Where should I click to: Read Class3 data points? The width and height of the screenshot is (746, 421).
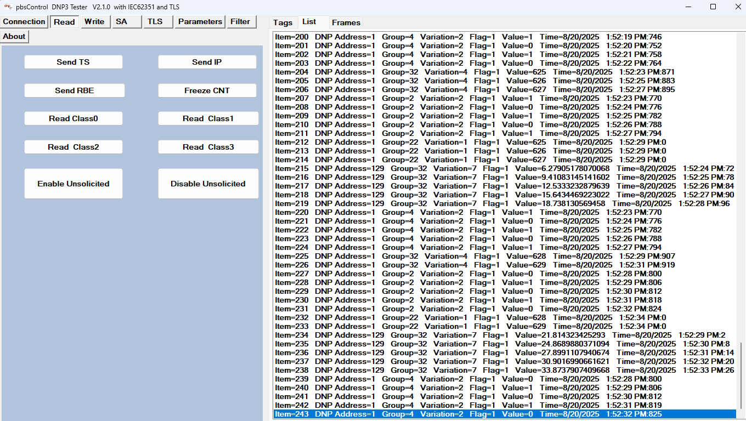click(x=208, y=146)
